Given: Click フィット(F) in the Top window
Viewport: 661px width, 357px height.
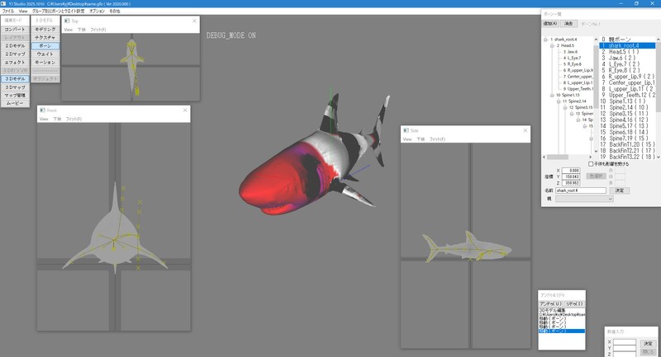Looking at the screenshot, I should click(x=98, y=30).
